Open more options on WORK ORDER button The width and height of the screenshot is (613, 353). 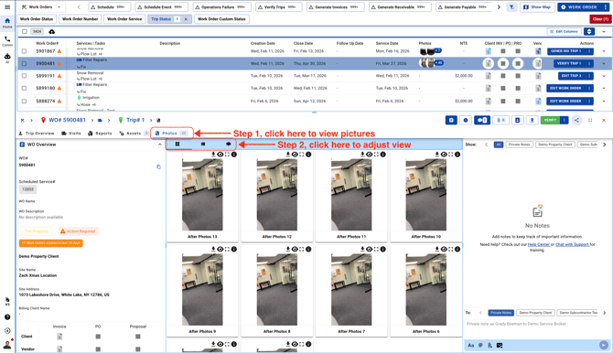pos(605,7)
